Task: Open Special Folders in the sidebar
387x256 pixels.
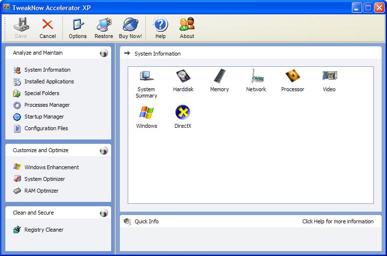Action: (x=36, y=93)
